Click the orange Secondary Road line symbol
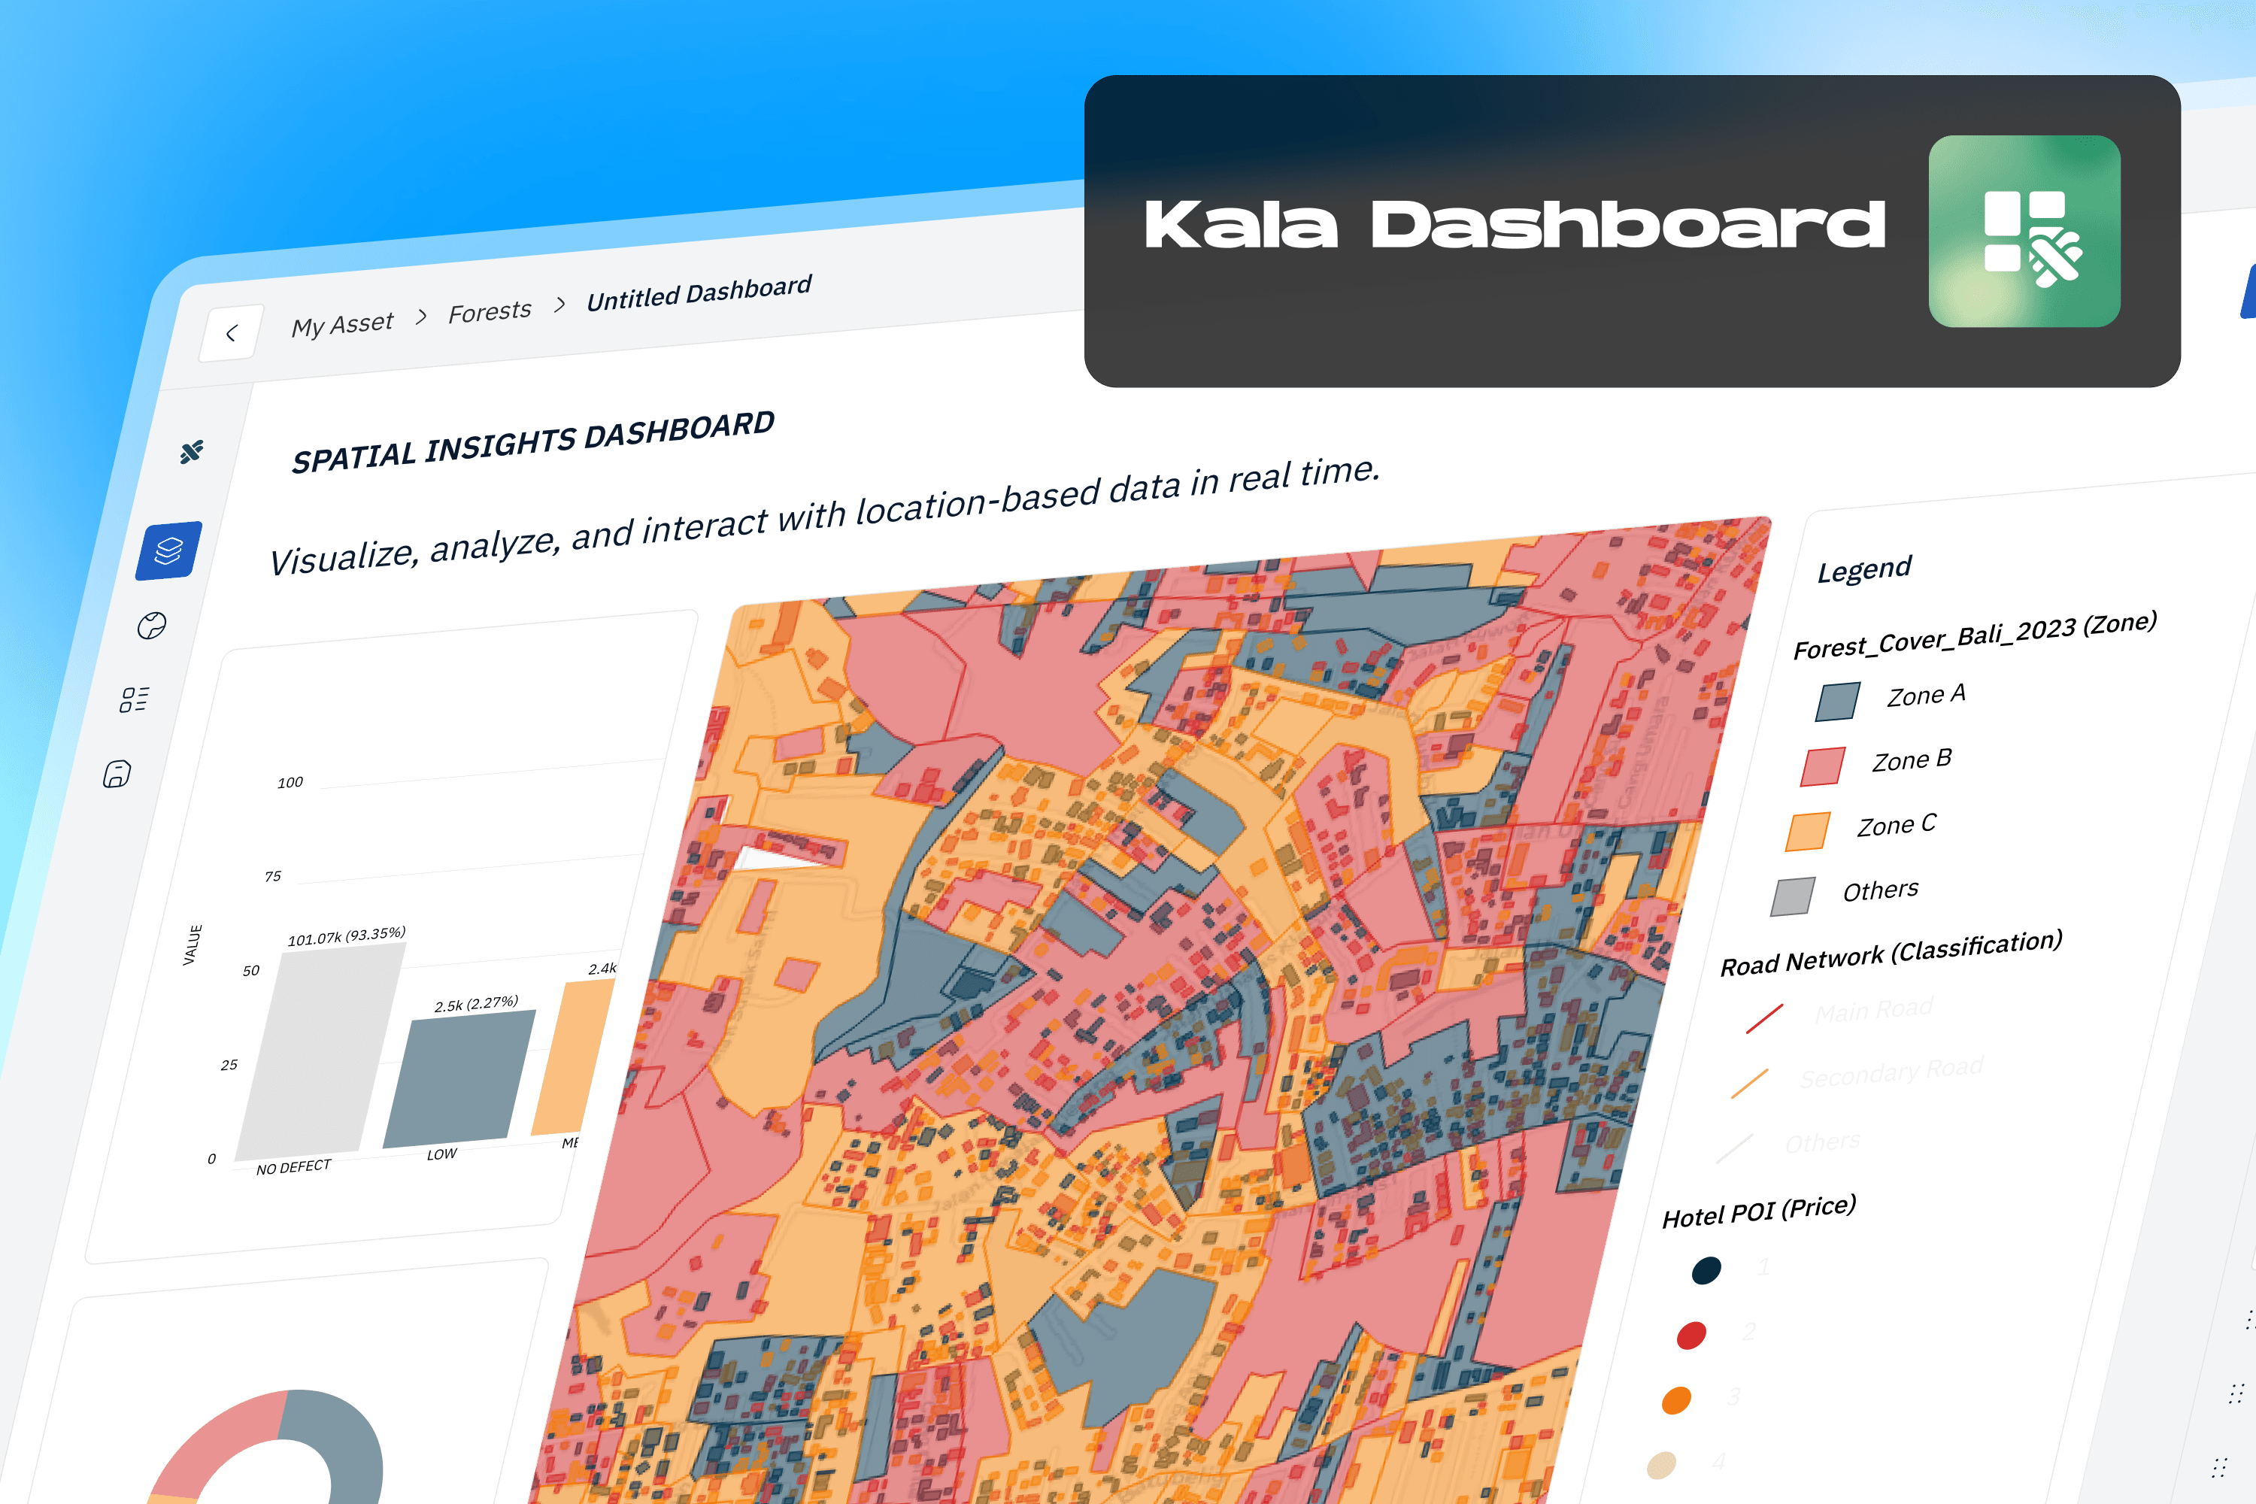2256x1504 pixels. tap(1750, 1083)
